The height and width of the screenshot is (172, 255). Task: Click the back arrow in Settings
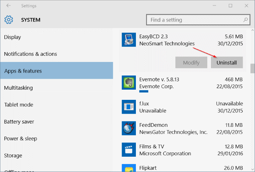pos(8,6)
